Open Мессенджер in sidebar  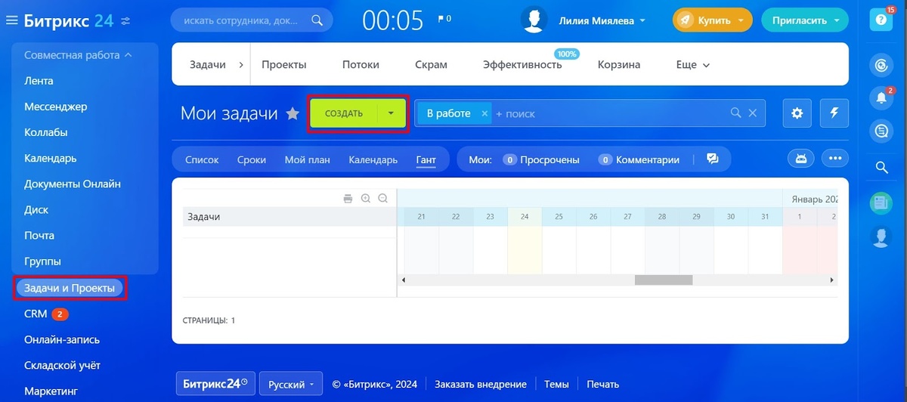click(55, 107)
